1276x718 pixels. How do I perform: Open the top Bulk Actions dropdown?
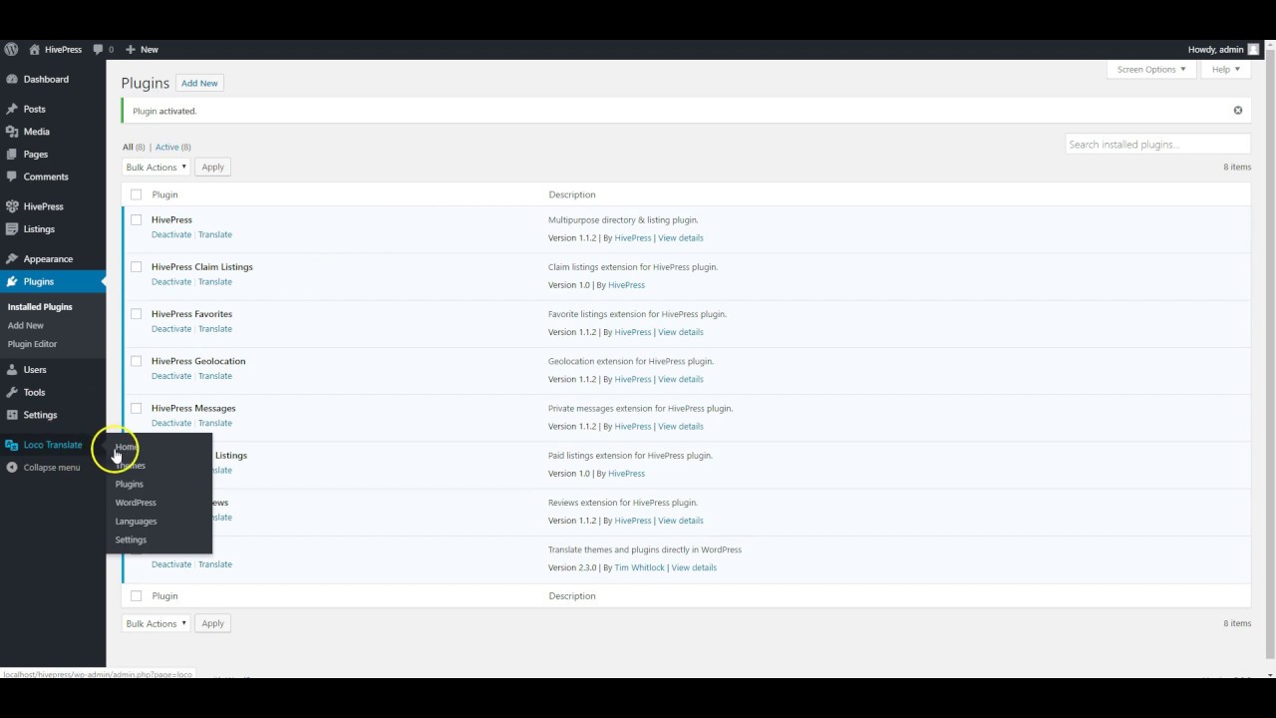[156, 168]
